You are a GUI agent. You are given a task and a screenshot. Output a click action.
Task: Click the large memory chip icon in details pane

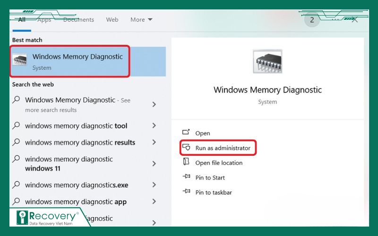267,61
